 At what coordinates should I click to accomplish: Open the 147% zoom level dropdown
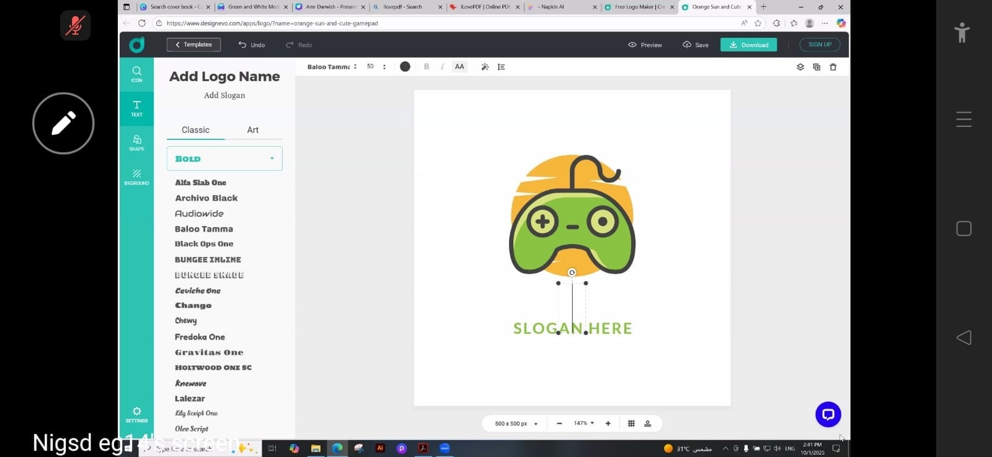(x=583, y=424)
